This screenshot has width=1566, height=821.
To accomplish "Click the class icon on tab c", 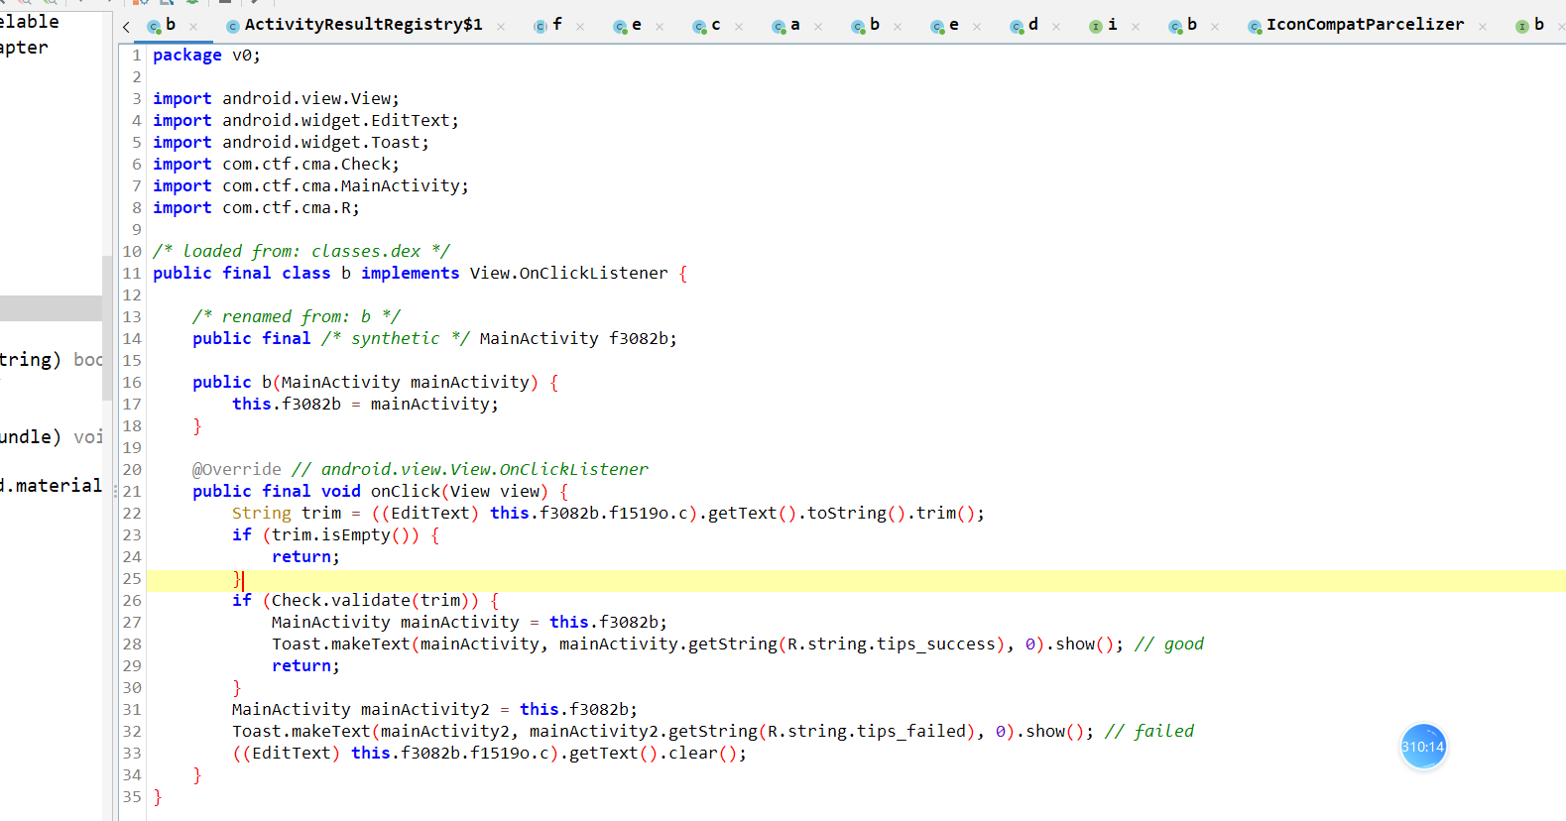I will 699,26.
